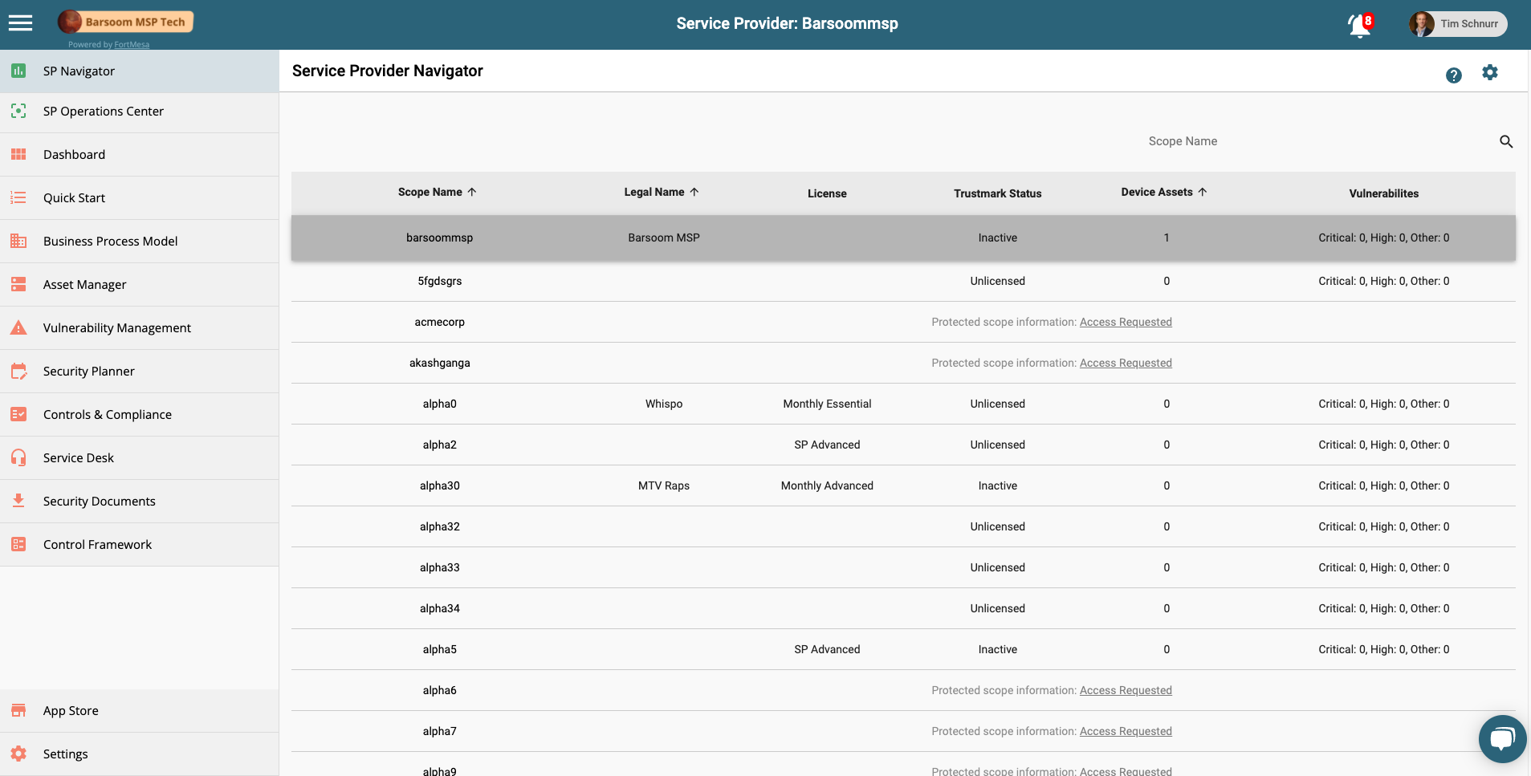The height and width of the screenshot is (776, 1531).
Task: Open the App Store menu item
Action: pos(71,711)
